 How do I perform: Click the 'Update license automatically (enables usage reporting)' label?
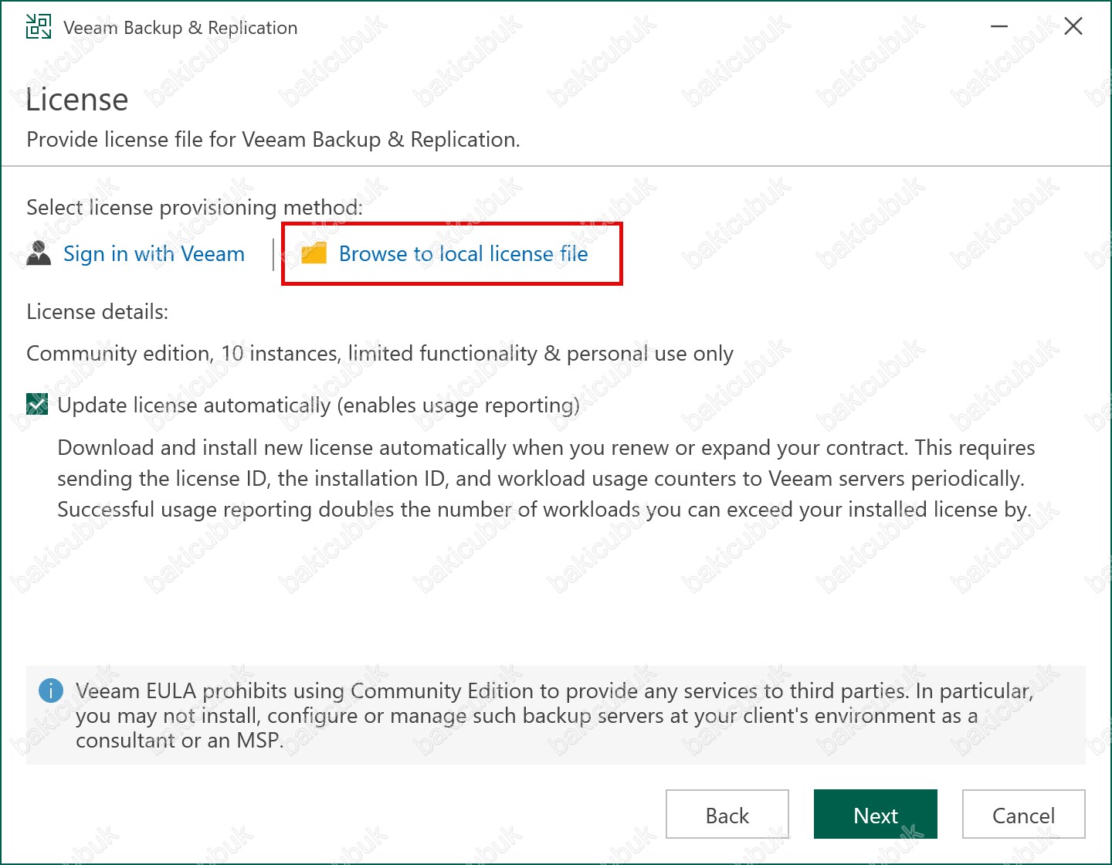click(319, 405)
